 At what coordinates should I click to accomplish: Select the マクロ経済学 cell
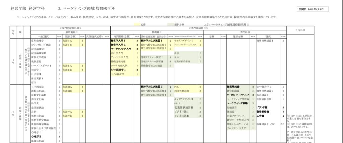[x=118, y=74]
